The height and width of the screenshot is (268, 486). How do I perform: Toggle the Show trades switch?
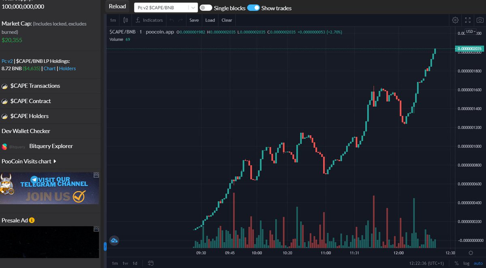pos(253,8)
